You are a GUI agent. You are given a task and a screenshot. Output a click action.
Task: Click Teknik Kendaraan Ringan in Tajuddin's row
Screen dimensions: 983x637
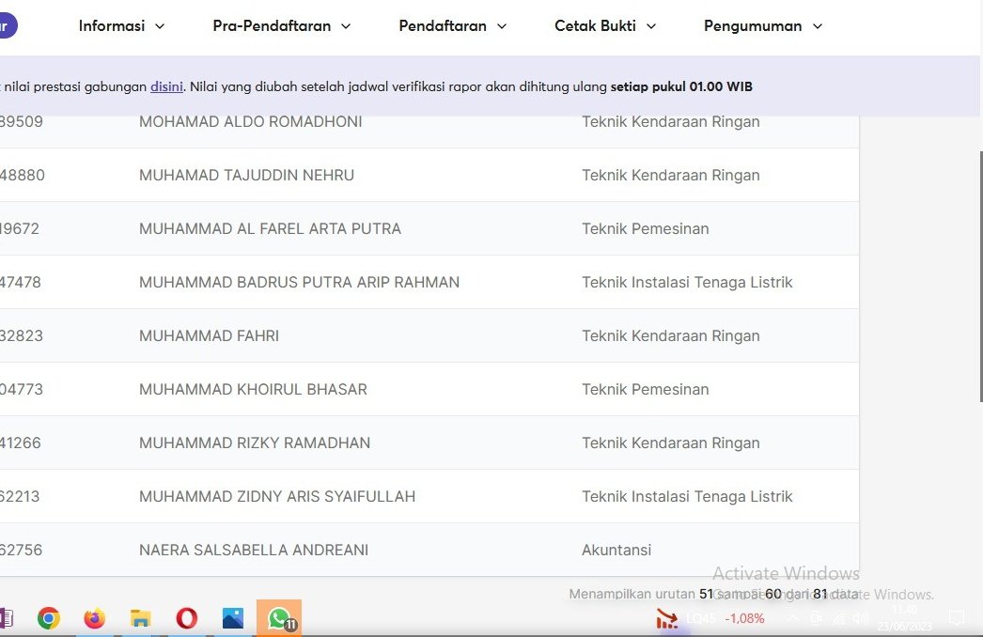[671, 175]
